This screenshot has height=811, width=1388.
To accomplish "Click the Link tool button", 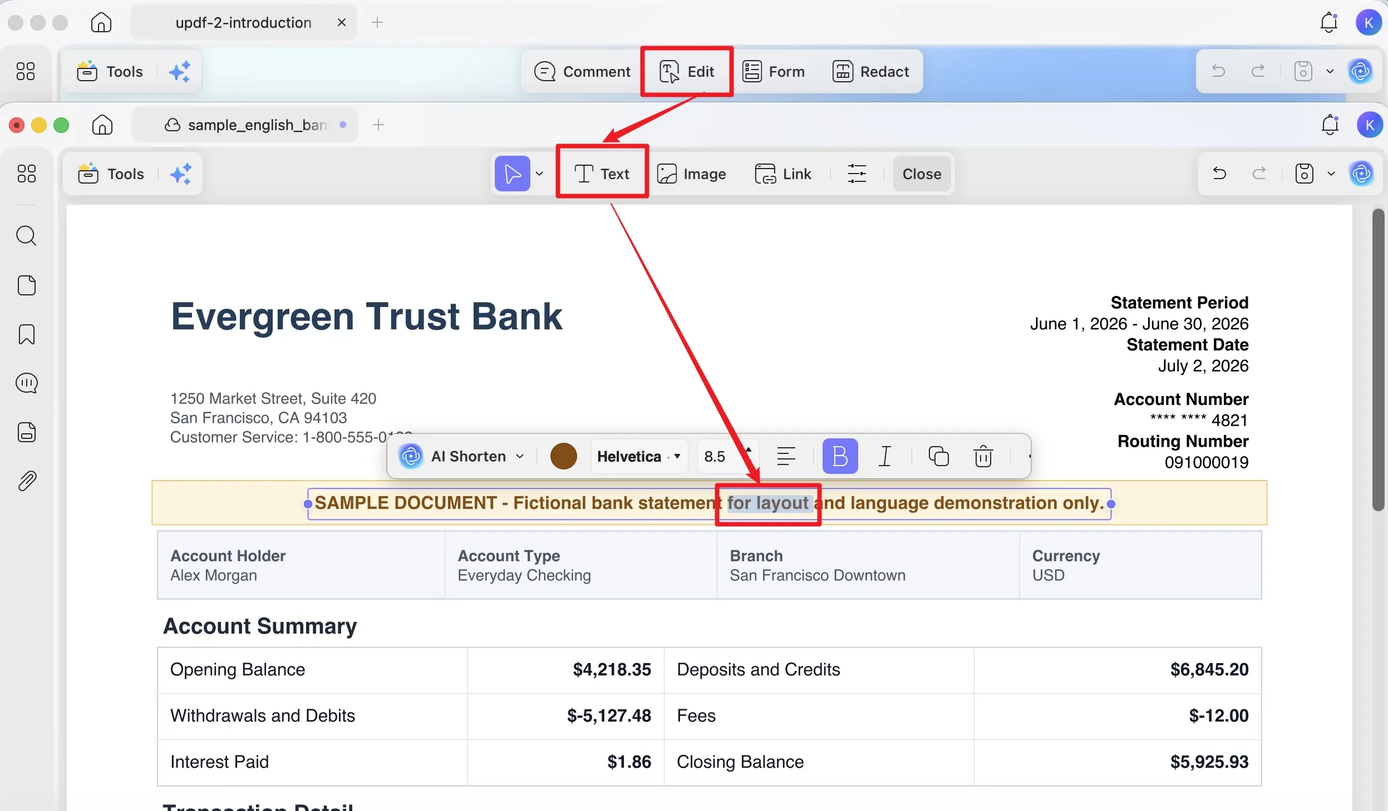I will click(782, 174).
